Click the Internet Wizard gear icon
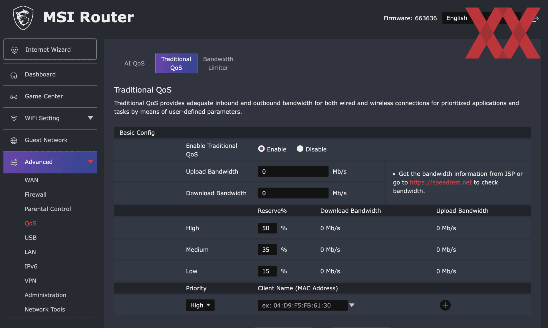Image resolution: width=548 pixels, height=328 pixels. coord(14,50)
